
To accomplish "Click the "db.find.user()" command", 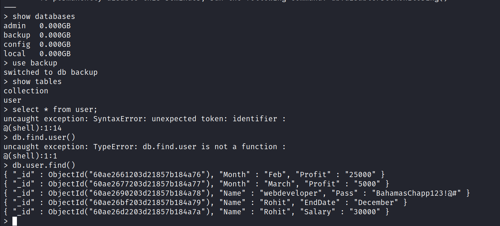I will click(44, 137).
